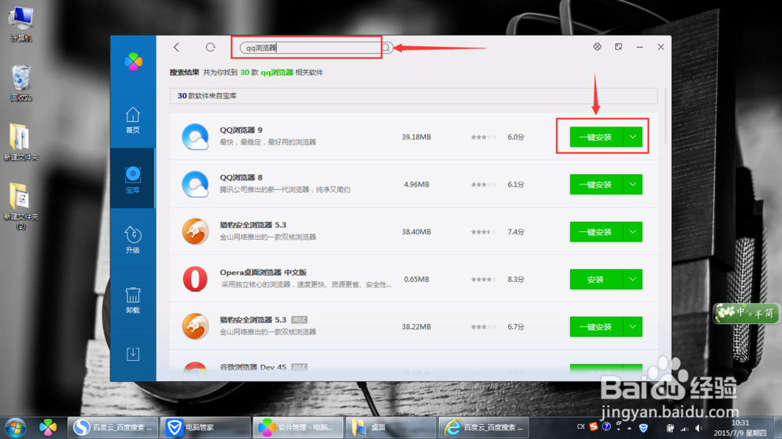
Task: Open the 升级 upgrade sidebar tab
Action: point(133,240)
